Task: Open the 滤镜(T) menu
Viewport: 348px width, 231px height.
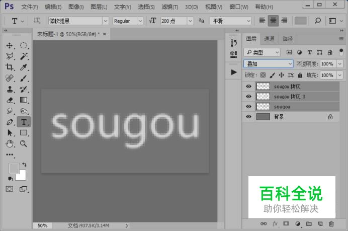Action: click(170, 7)
